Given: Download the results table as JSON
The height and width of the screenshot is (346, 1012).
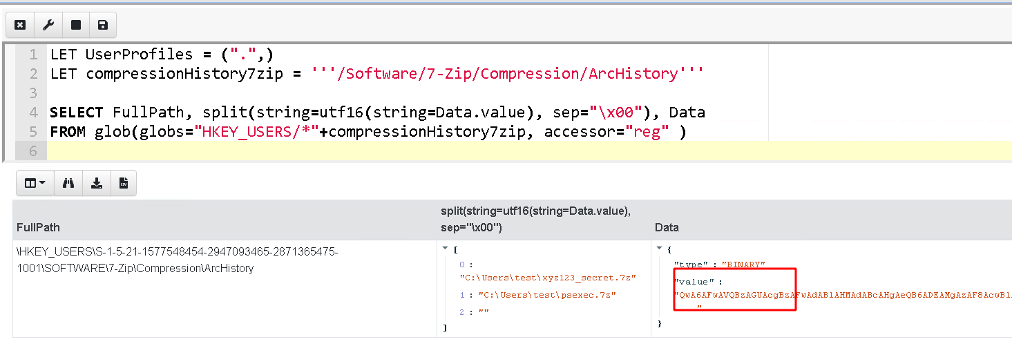Looking at the screenshot, I should 96,183.
